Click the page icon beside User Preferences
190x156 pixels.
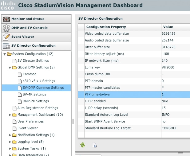point(14,122)
